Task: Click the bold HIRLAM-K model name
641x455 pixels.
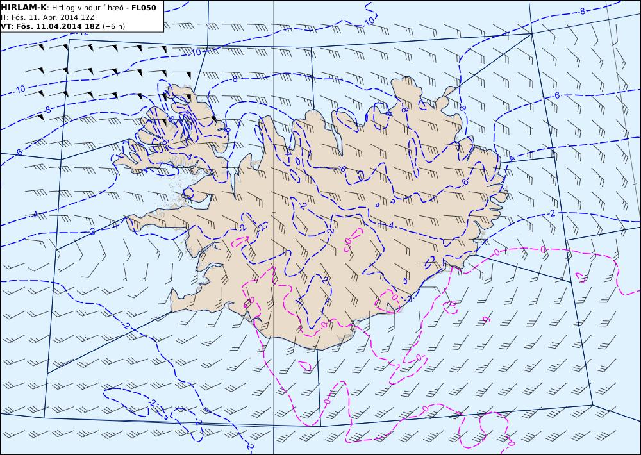Action: point(24,8)
